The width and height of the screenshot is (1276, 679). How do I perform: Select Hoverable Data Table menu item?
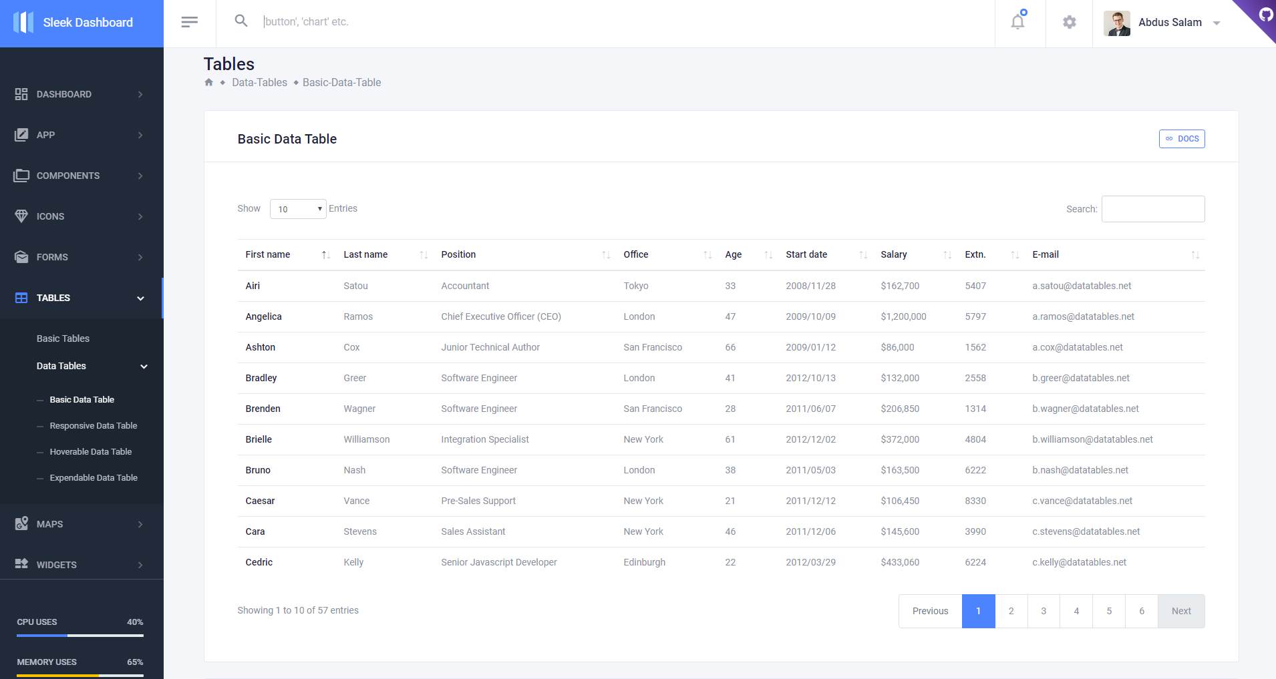tap(90, 451)
